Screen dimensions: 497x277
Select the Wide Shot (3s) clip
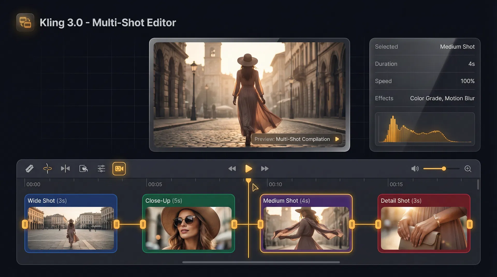(71, 224)
